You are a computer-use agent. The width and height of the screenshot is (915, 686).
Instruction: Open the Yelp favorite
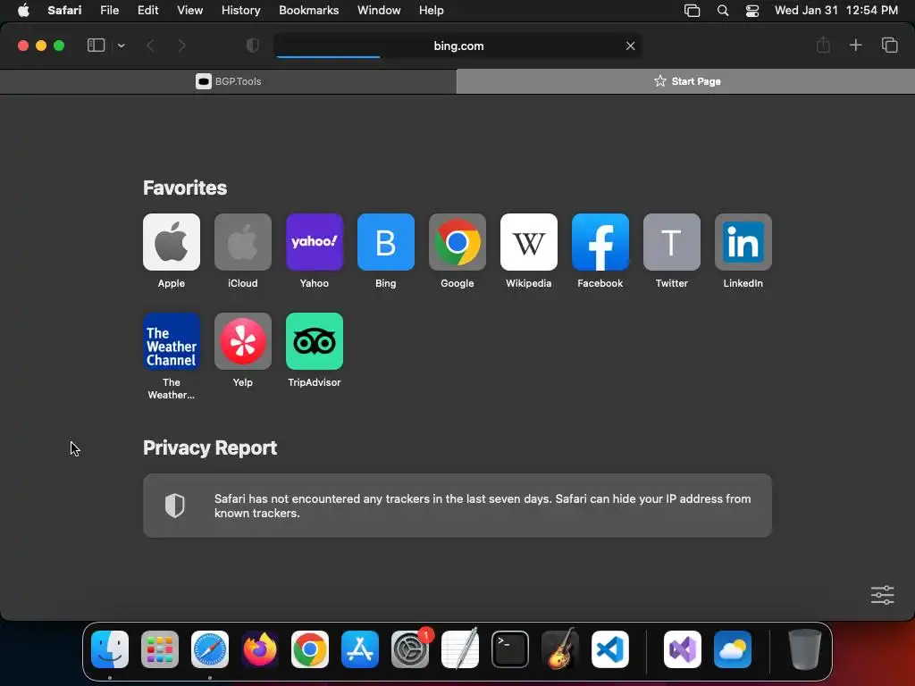click(243, 341)
